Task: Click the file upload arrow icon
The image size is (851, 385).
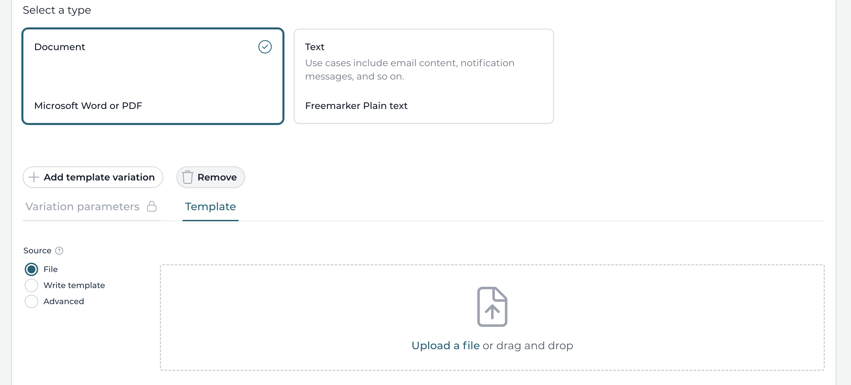Action: click(492, 307)
